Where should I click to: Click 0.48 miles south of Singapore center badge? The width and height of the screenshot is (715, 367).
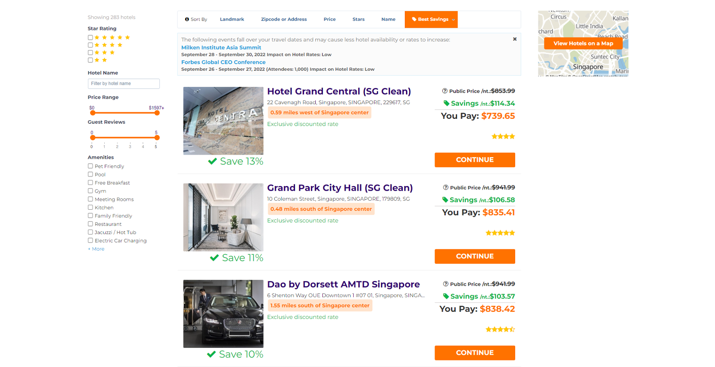pos(321,209)
